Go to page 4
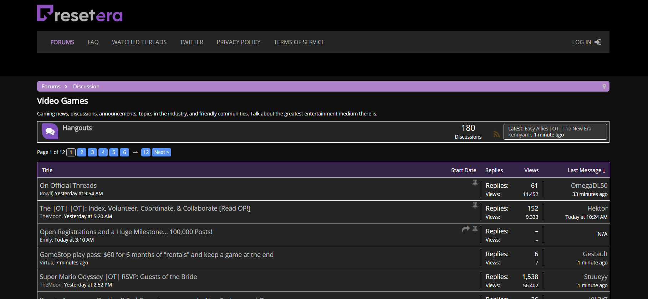Image resolution: width=648 pixels, height=299 pixels. click(x=103, y=152)
